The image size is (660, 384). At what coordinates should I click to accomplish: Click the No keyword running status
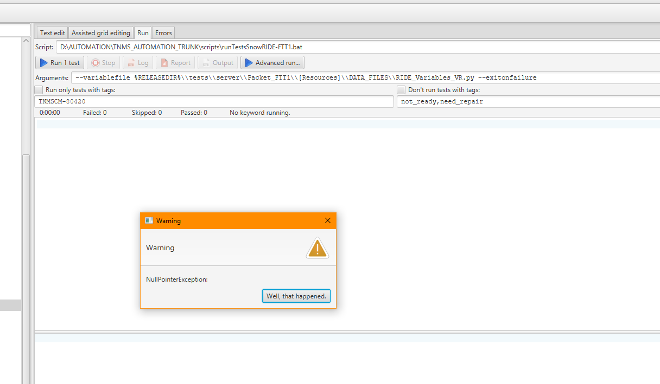[260, 113]
